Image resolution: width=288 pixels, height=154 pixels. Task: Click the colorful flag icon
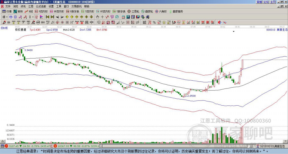coord(42,17)
